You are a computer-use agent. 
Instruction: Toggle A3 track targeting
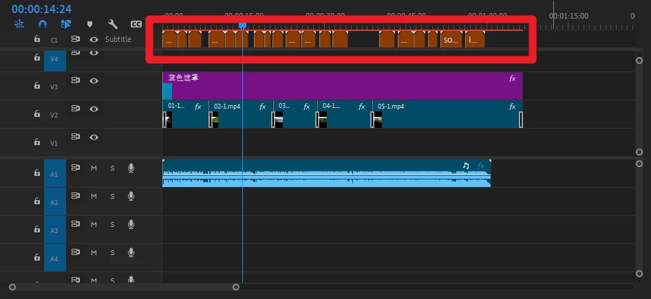point(55,230)
